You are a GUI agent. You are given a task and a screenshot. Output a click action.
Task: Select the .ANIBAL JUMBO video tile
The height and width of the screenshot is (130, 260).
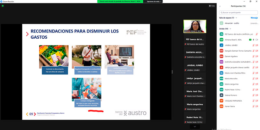coord(195,66)
